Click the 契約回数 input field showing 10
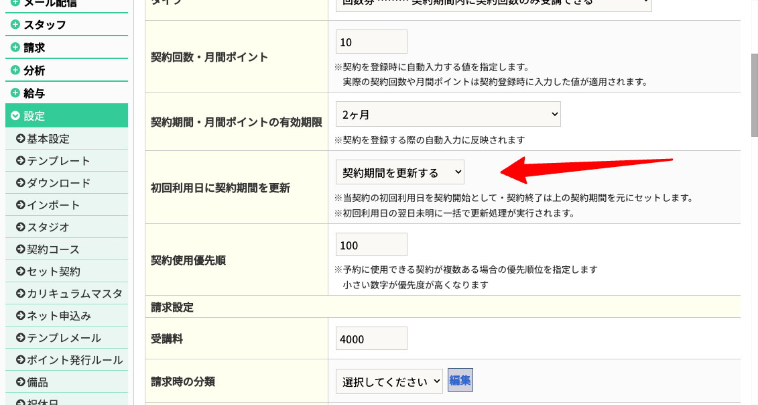Image resolution: width=758 pixels, height=405 pixels. coord(371,42)
